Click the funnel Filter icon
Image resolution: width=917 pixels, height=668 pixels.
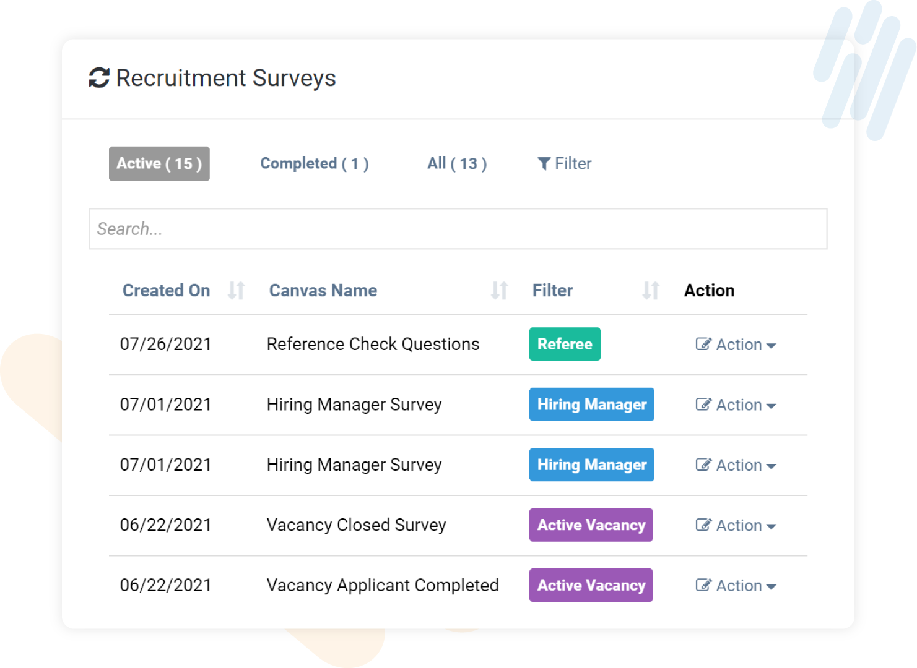[x=544, y=163]
